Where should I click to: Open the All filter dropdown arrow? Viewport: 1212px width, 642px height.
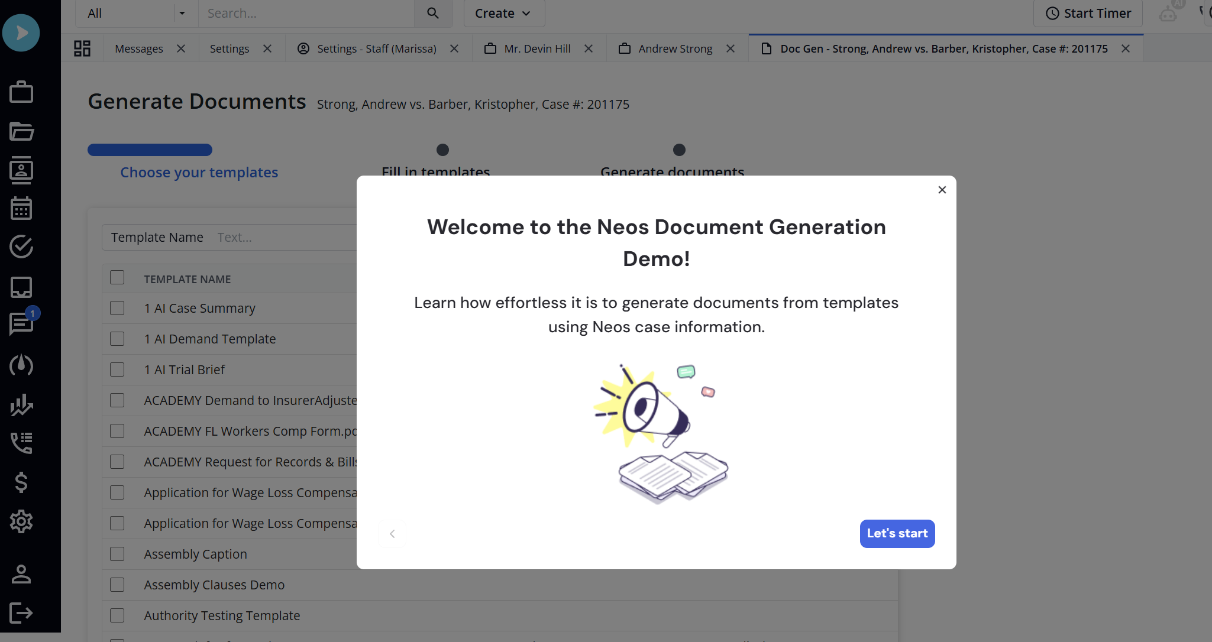(x=183, y=12)
